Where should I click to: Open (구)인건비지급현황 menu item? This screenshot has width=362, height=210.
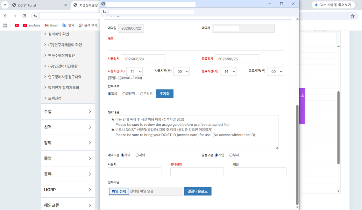pyautogui.click(x=63, y=66)
